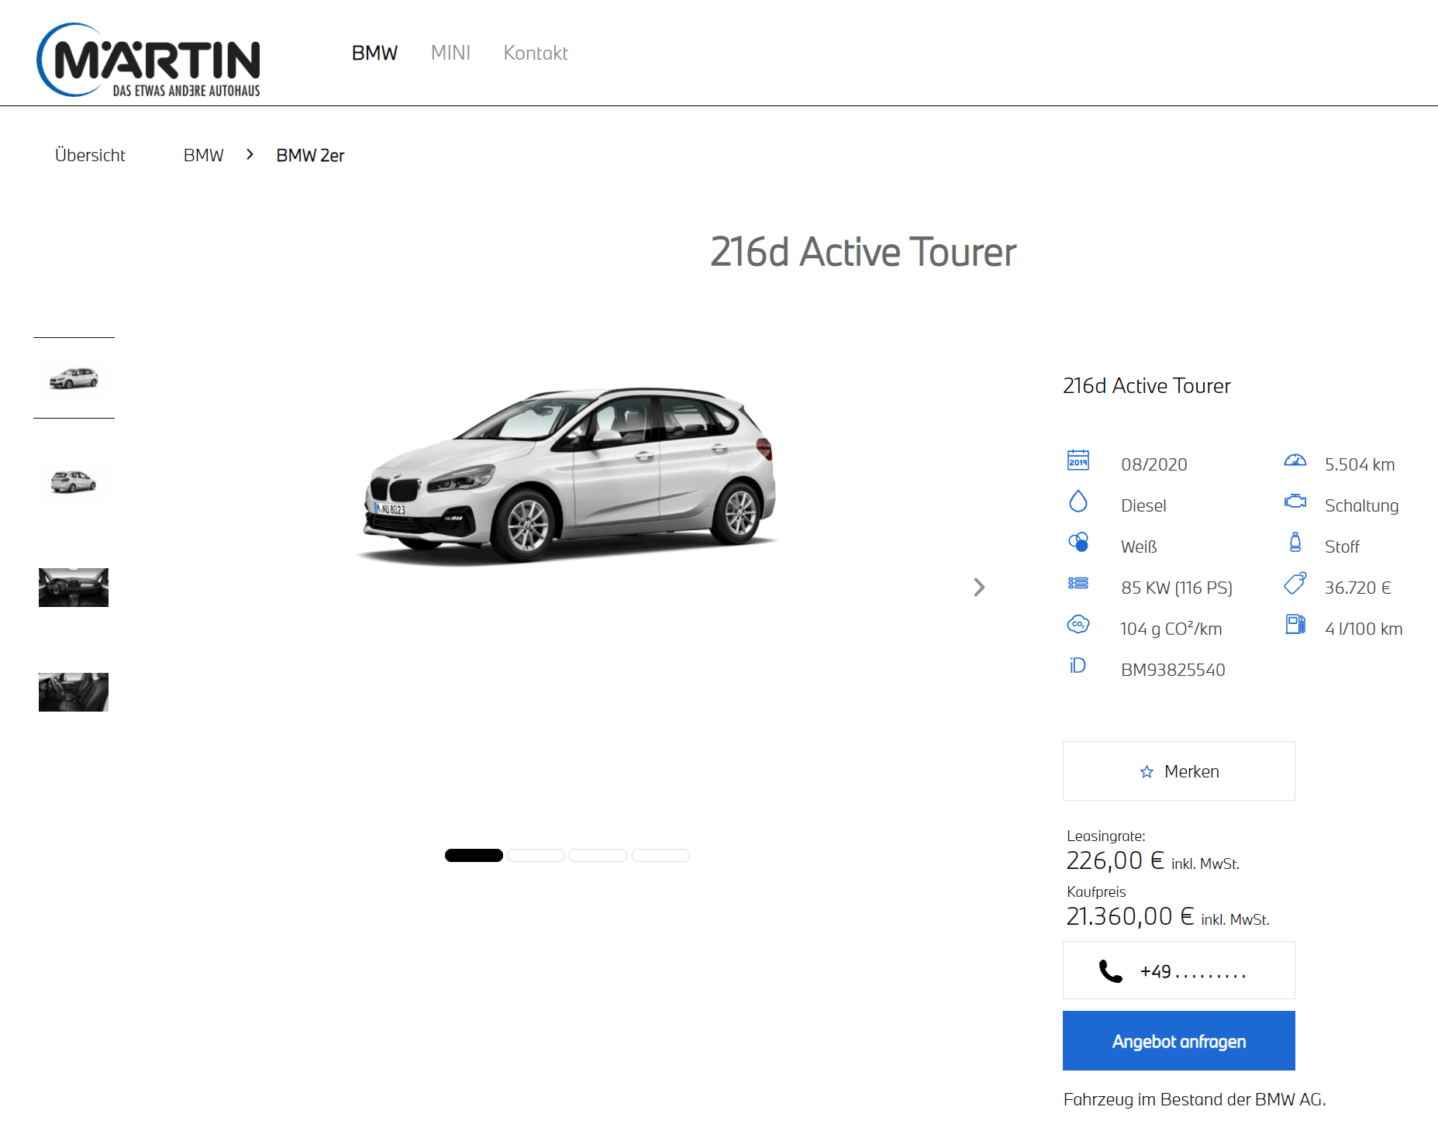Image resolution: width=1438 pixels, height=1124 pixels.
Task: Click the Leasingrate label
Action: [1105, 836]
